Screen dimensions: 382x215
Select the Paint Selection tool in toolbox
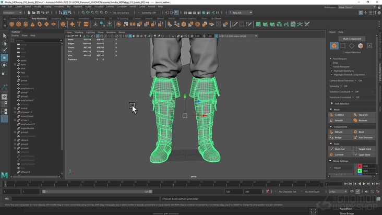point(4,51)
